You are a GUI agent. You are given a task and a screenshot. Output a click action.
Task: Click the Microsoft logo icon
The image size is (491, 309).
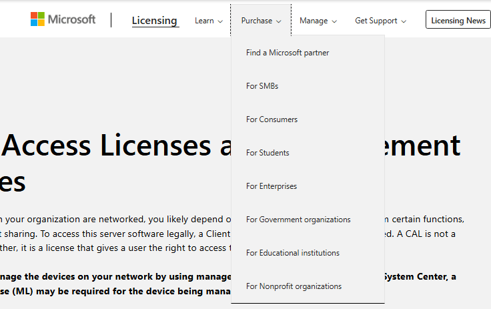pos(37,19)
